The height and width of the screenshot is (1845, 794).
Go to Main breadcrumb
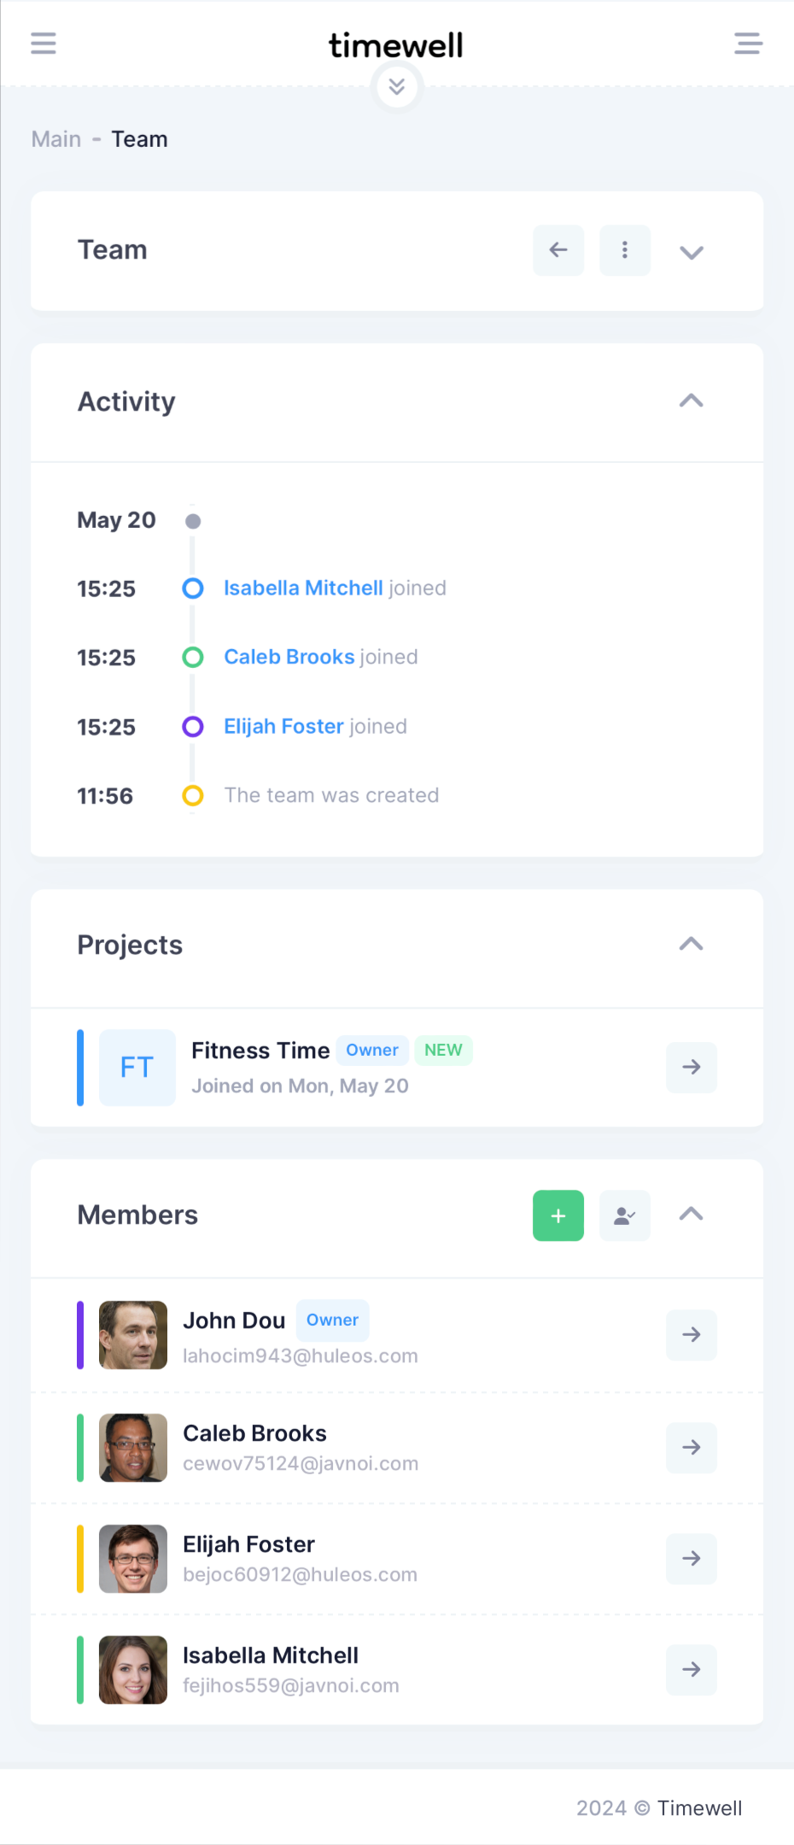(x=56, y=139)
